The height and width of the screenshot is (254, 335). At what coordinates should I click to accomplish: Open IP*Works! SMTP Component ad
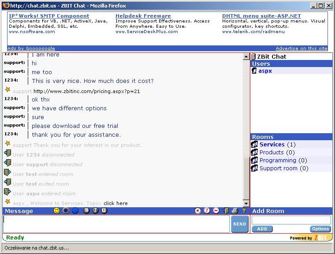49,16
